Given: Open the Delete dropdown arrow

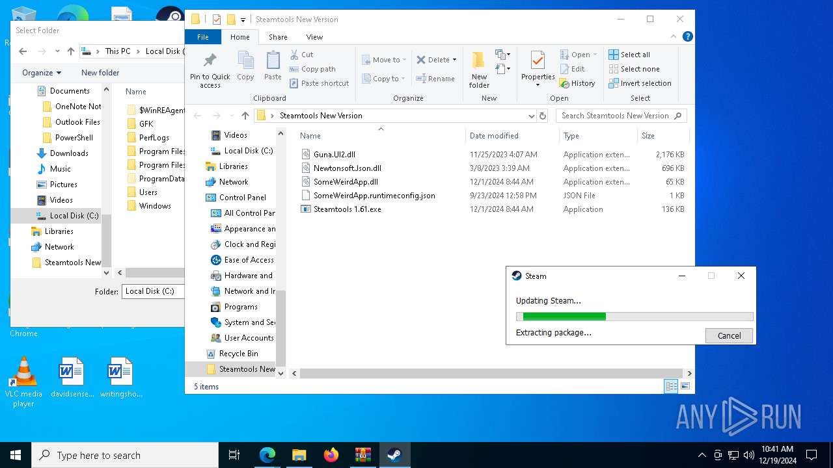Looking at the screenshot, I should point(454,60).
